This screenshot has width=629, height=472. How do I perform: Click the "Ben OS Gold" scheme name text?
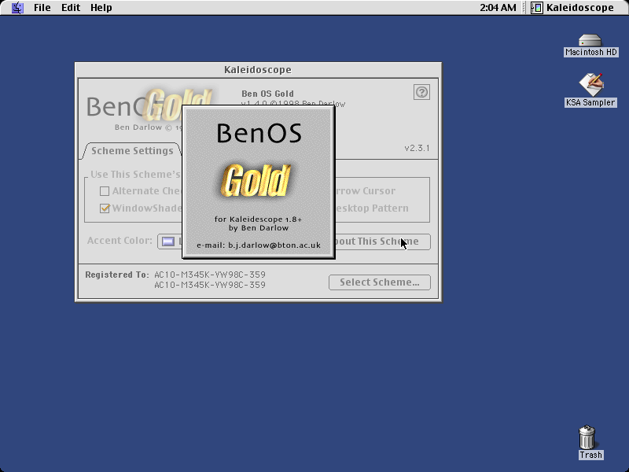pyautogui.click(x=267, y=94)
